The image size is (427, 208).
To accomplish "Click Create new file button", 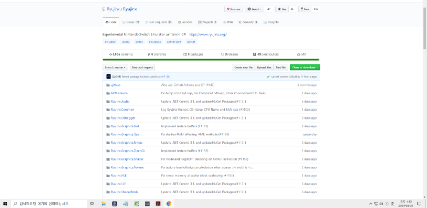I will tap(244, 67).
